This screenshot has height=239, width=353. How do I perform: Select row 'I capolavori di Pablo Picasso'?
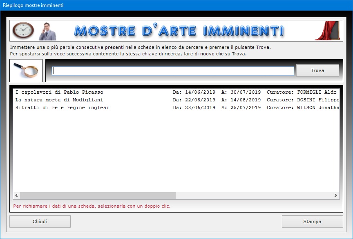(x=176, y=92)
